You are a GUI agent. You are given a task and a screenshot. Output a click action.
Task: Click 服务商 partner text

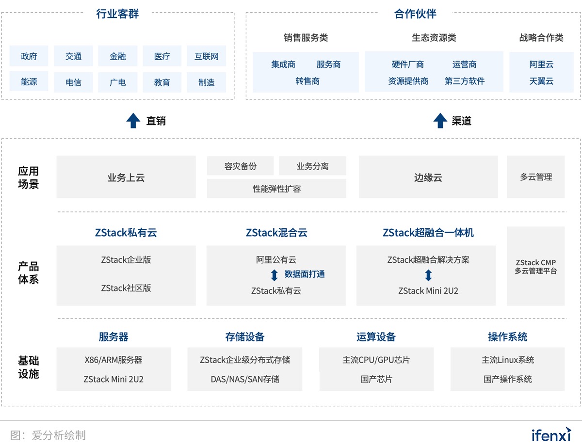click(329, 64)
